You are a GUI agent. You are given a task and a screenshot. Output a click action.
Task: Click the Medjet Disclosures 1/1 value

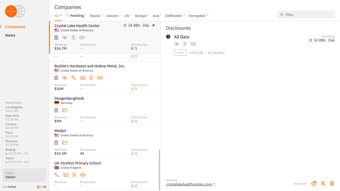[134, 153]
